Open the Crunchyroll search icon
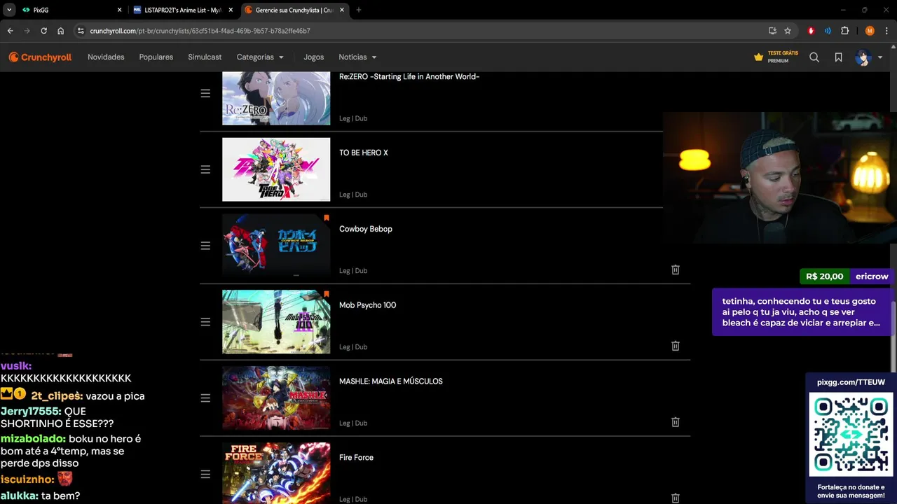This screenshot has width=897, height=504. [814, 57]
